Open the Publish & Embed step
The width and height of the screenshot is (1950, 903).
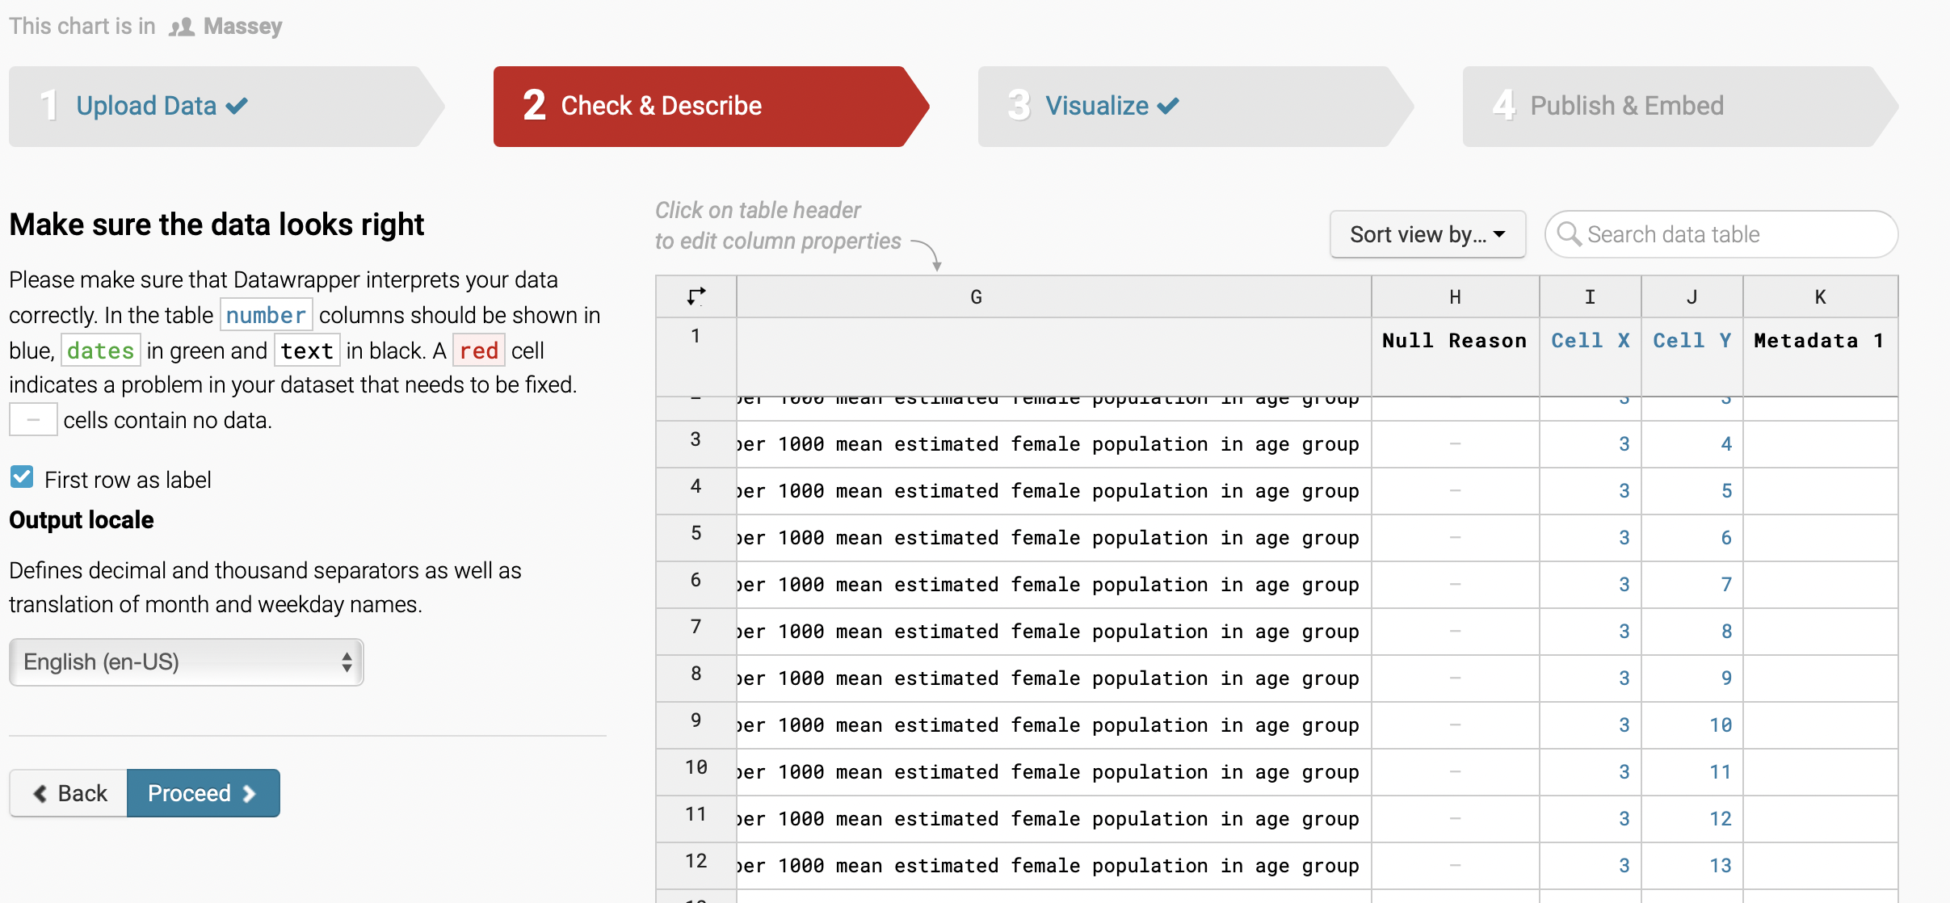click(x=1680, y=106)
